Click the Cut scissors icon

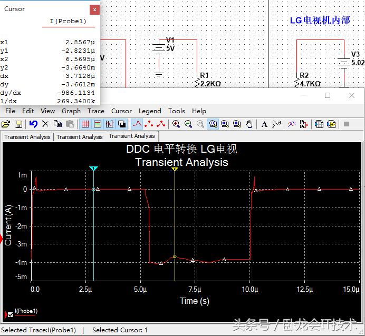pyautogui.click(x=45, y=124)
